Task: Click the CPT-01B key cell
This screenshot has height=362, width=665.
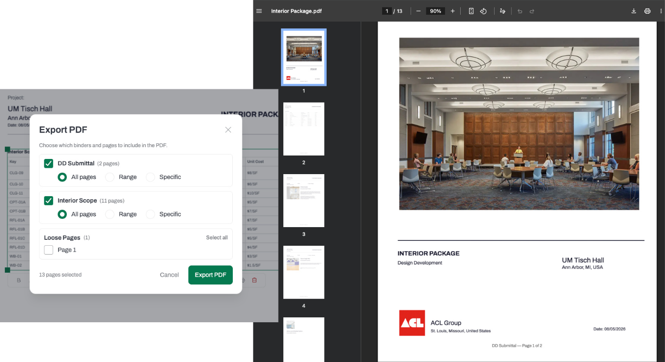Action: pyautogui.click(x=18, y=211)
